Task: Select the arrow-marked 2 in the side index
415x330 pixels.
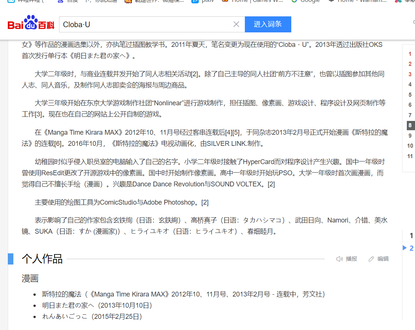Action: pos(411,249)
